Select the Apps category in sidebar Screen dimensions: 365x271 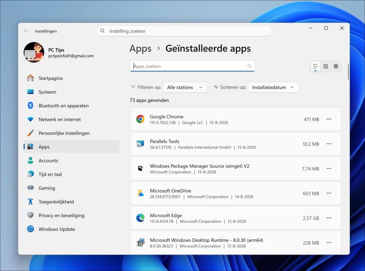pyautogui.click(x=71, y=147)
